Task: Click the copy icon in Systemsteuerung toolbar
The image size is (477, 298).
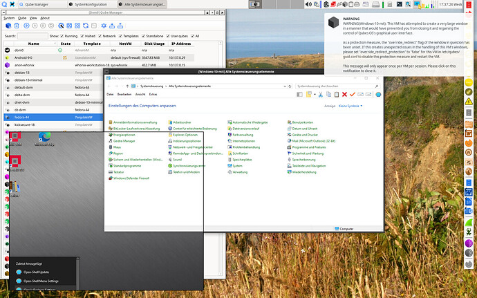Action: point(328,95)
